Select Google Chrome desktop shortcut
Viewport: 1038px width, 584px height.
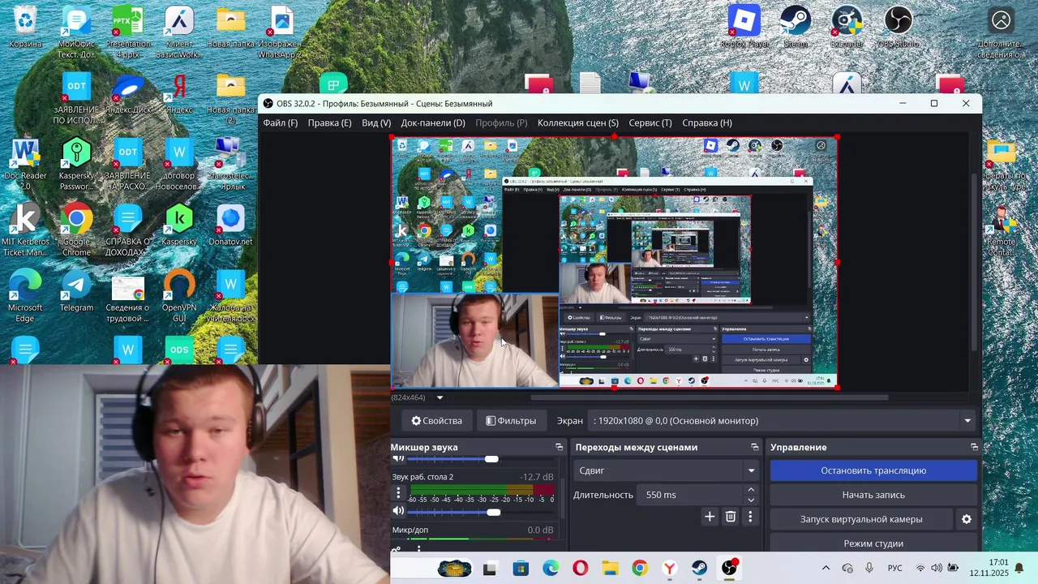click(x=76, y=230)
